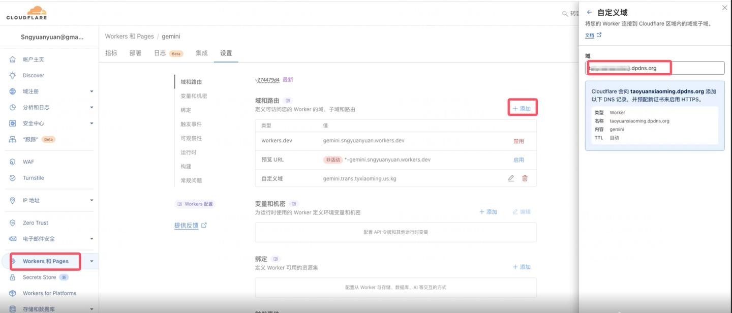This screenshot has width=732, height=313.
Task: Click the Cloudflare logo
Action: point(26,13)
